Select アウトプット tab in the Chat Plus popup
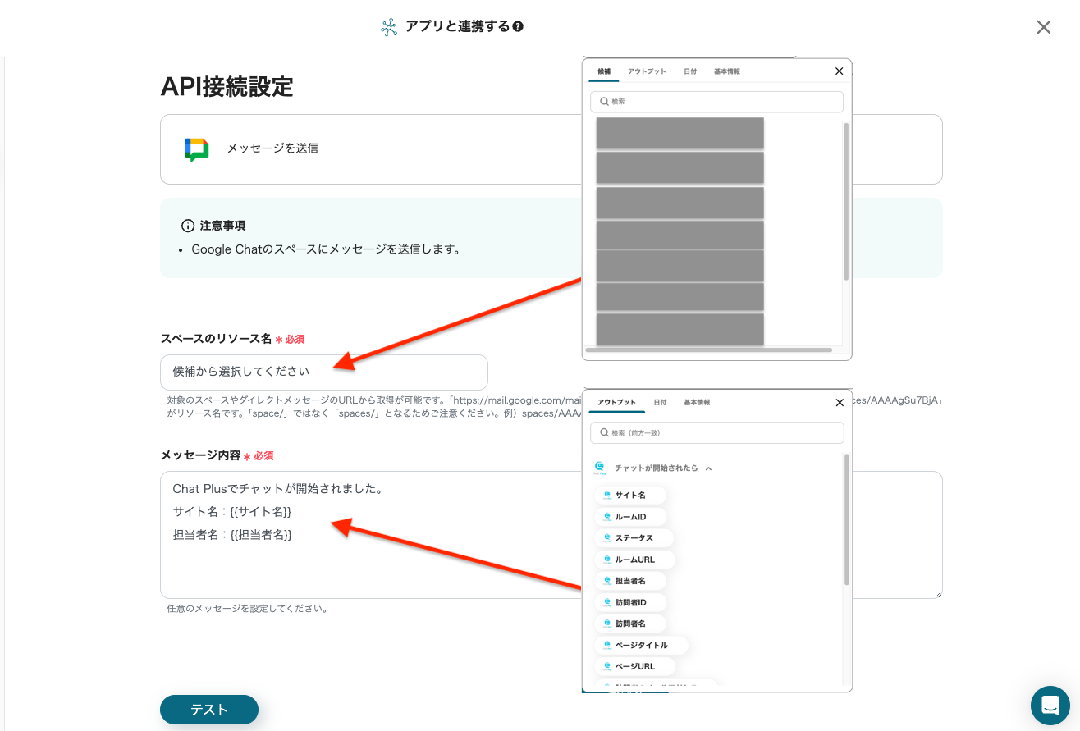The width and height of the screenshot is (1080, 731). (616, 403)
